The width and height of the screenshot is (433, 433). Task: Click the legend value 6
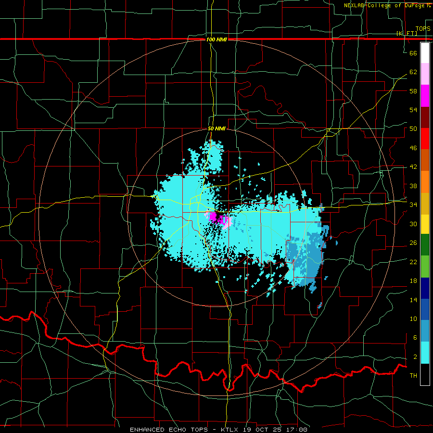click(x=415, y=338)
